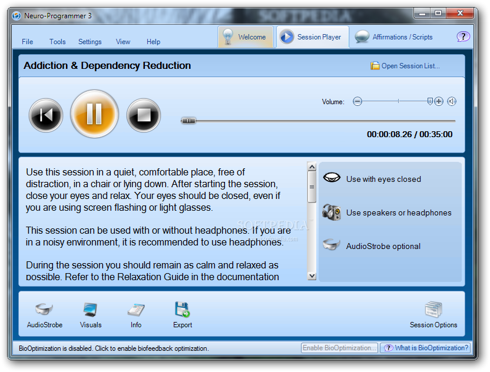Switch to Affirmations / Scripts tab
This screenshot has height=372, width=490.
pyautogui.click(x=394, y=37)
